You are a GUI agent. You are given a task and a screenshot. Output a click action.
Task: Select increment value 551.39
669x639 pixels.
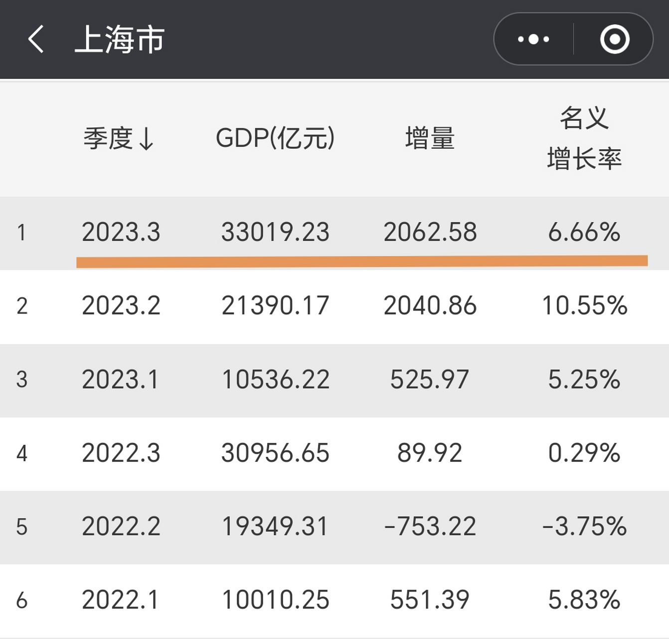tap(430, 600)
